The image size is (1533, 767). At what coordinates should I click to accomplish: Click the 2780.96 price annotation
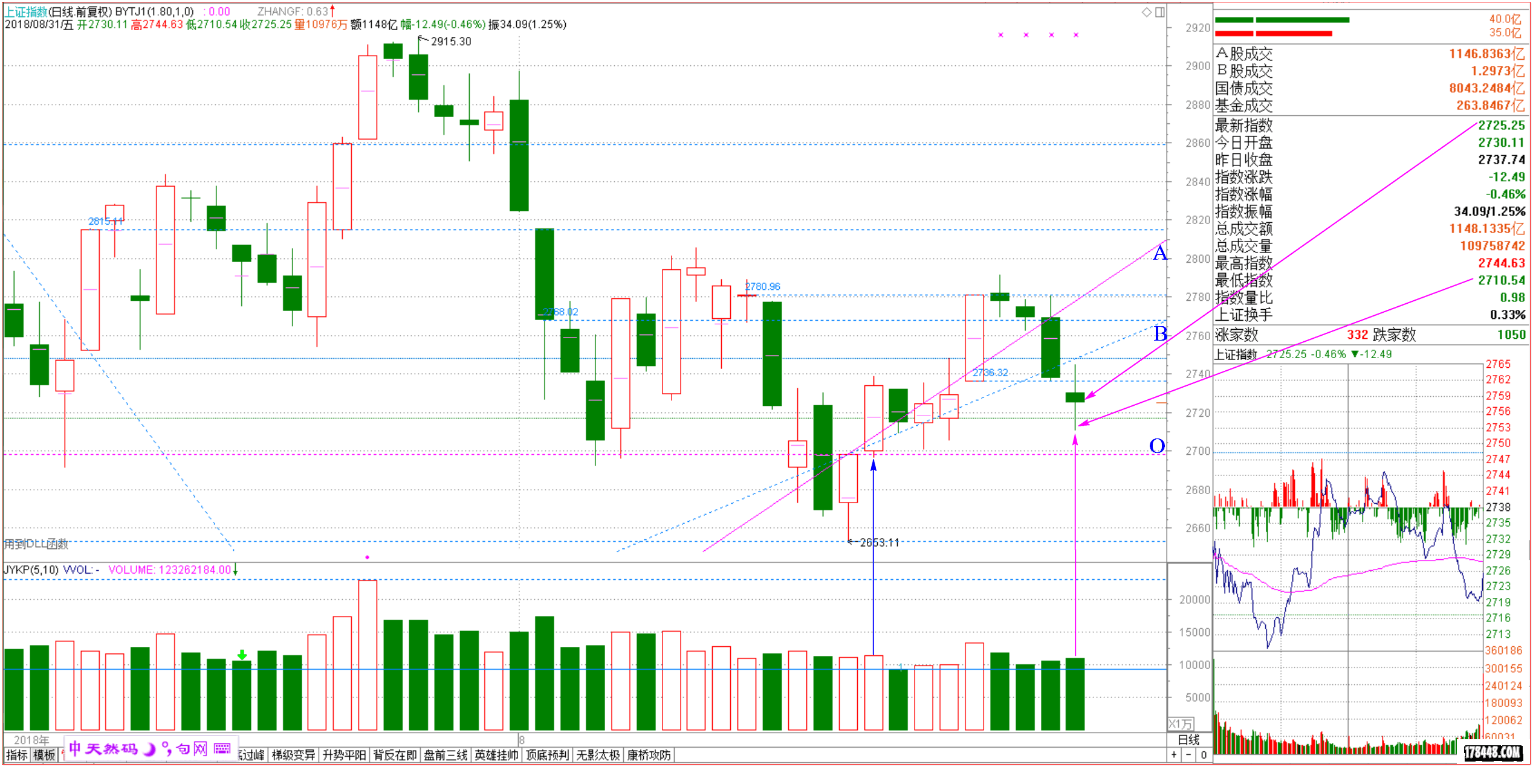click(x=763, y=286)
